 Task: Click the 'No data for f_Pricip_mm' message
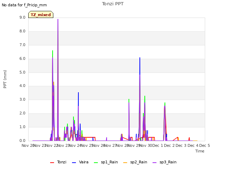click(24, 5)
